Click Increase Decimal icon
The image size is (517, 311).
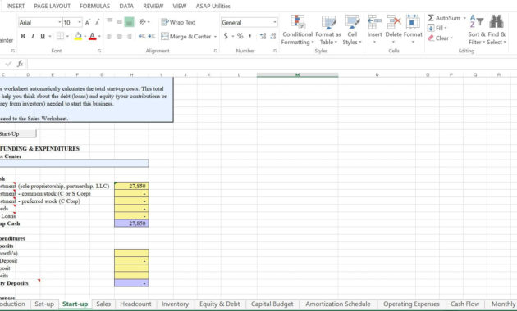263,36
